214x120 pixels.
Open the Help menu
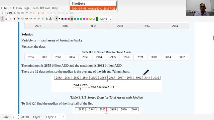55,8
